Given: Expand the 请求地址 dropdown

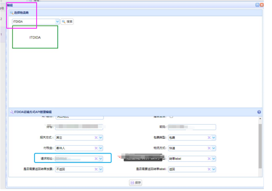Looking at the screenshot, I should [x=101, y=159].
